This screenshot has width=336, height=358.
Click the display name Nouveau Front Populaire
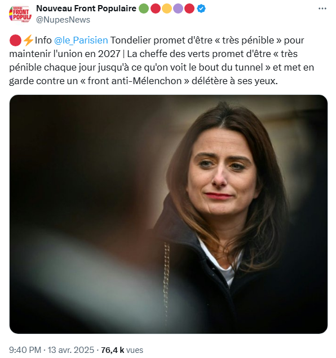click(x=86, y=8)
